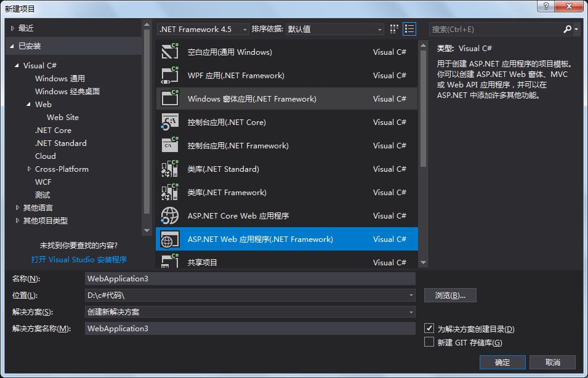588x378 pixels.
Task: Select WPF 应用(.NET Framework) template text
Action: click(x=236, y=75)
